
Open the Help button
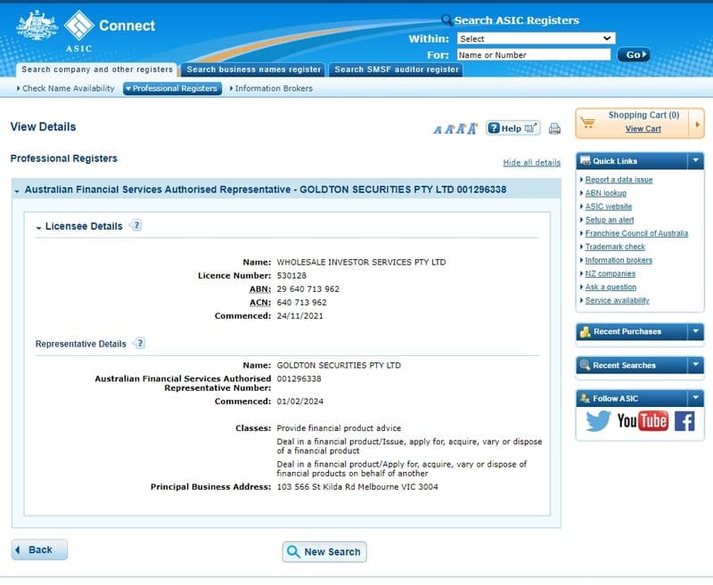point(513,128)
